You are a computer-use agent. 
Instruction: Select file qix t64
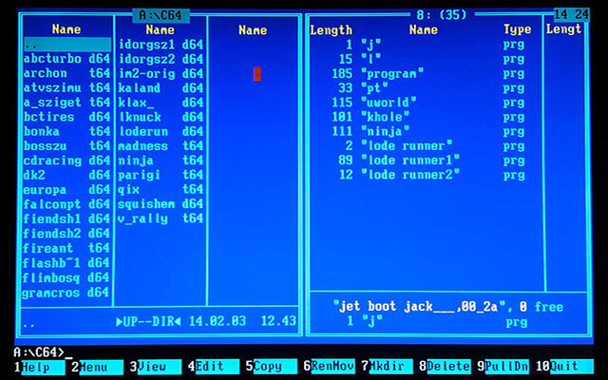point(161,190)
